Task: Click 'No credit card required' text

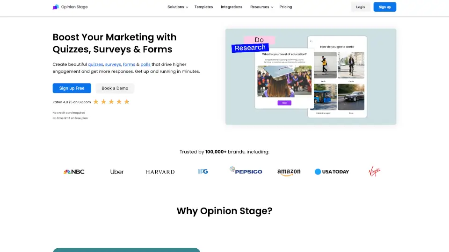Action: click(x=69, y=112)
